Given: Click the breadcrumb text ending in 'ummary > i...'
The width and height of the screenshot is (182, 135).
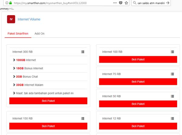Looking at the screenshot, I should click(7, 9).
